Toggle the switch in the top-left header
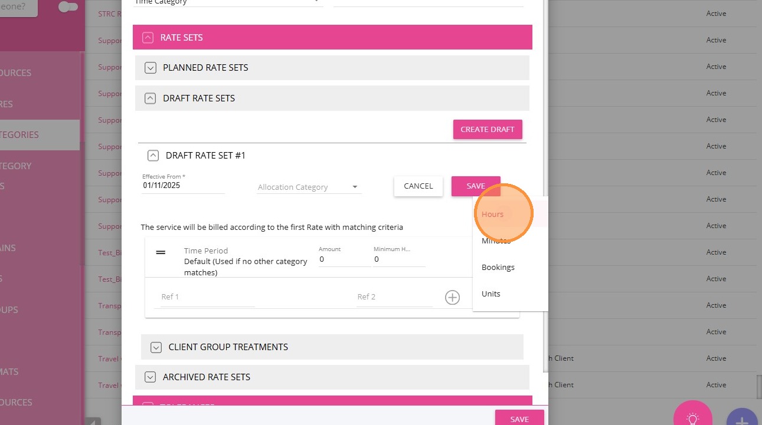Image resolution: width=762 pixels, height=425 pixels. (68, 7)
